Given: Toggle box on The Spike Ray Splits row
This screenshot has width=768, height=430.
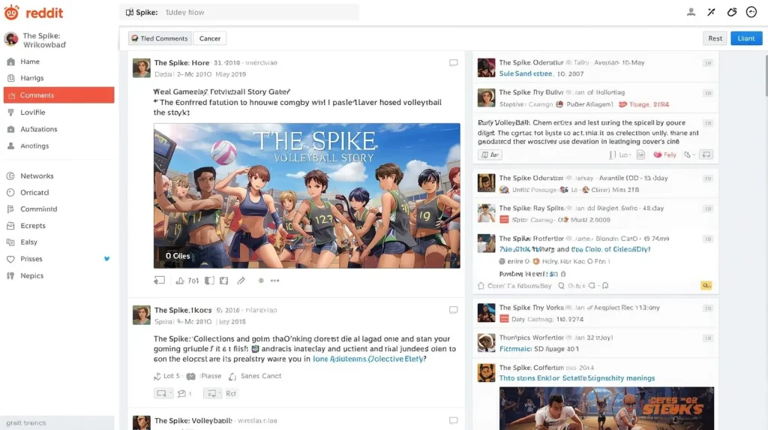Looking at the screenshot, I should tap(708, 209).
